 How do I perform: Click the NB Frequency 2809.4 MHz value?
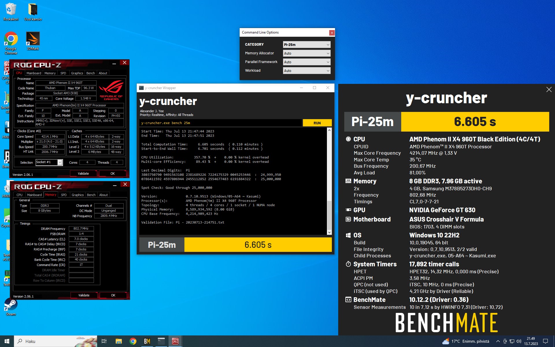coord(109,216)
